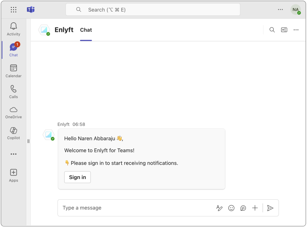Image resolution: width=307 pixels, height=227 pixels.
Task: Open the message format options
Action: tap(219, 208)
